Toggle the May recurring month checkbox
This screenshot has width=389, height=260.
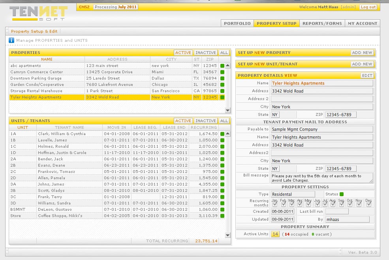308,204
